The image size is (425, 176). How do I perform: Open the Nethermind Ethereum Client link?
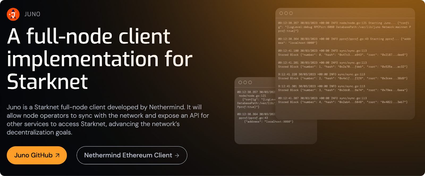coord(132,155)
